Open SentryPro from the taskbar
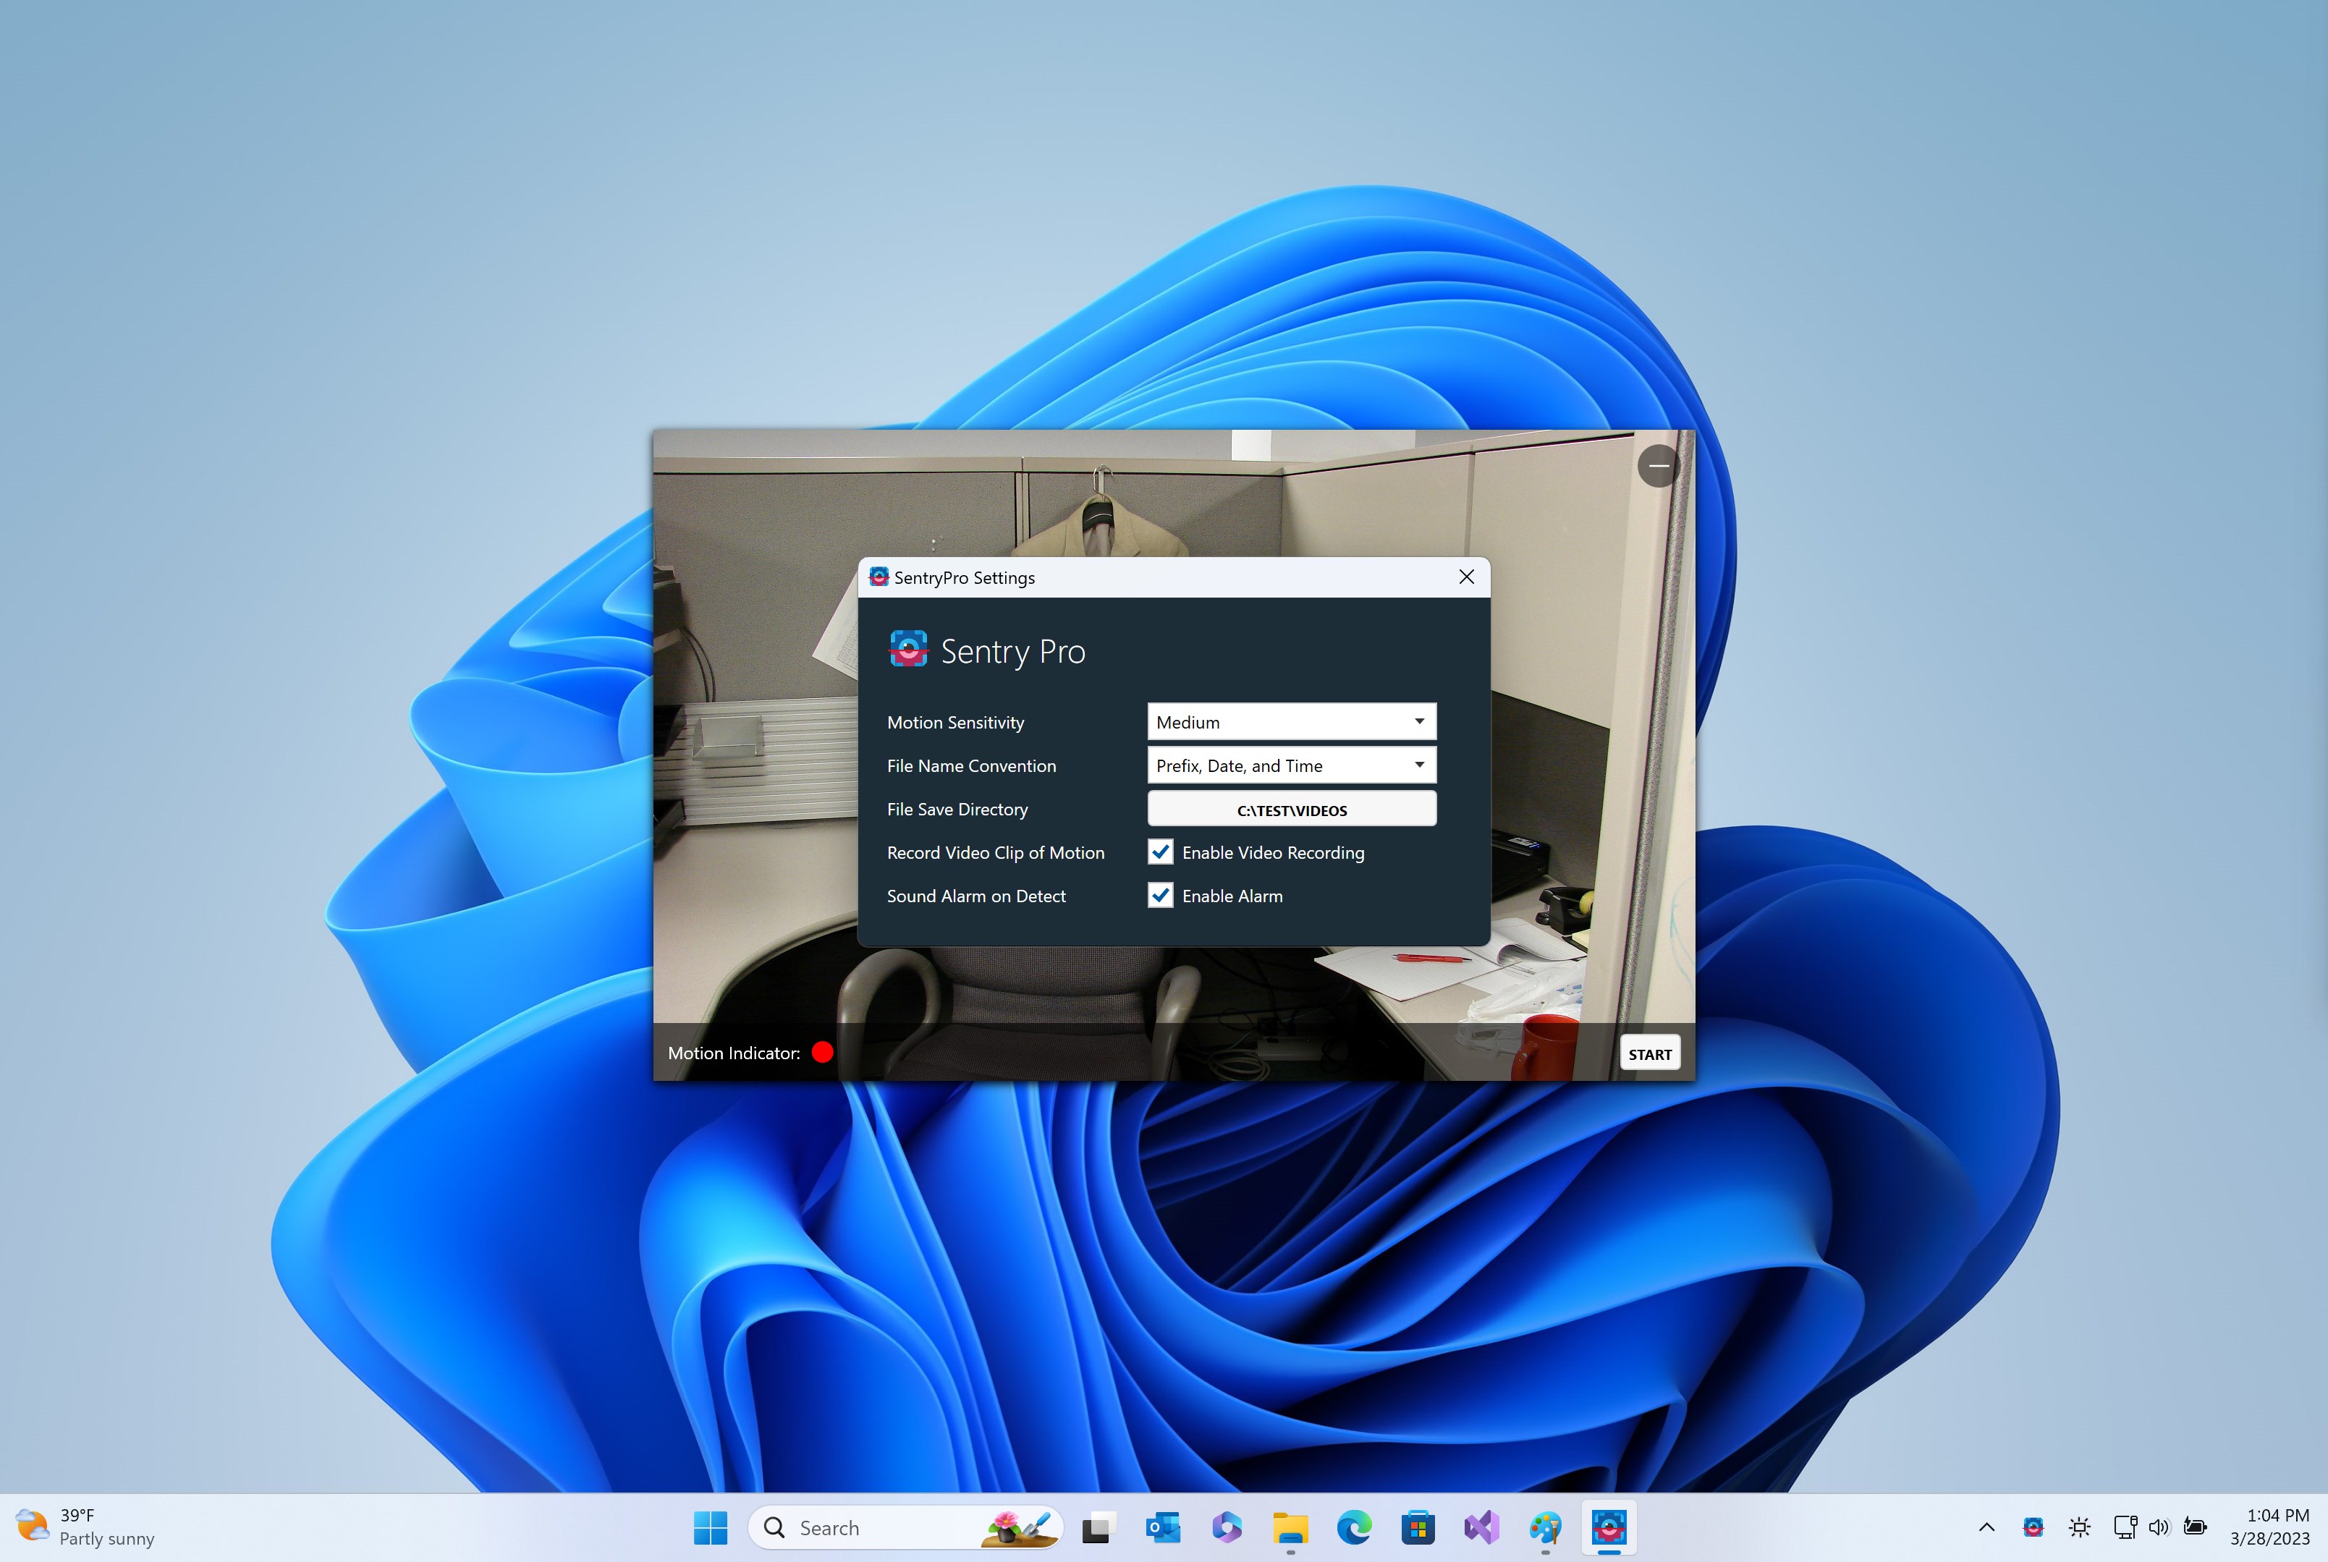The height and width of the screenshot is (1562, 2328). 1610,1527
